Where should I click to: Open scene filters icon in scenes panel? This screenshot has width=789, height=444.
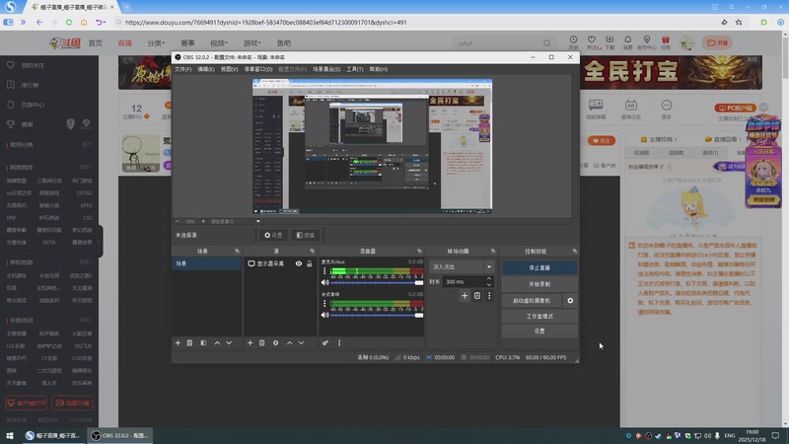(203, 342)
